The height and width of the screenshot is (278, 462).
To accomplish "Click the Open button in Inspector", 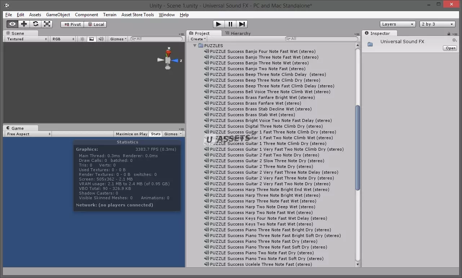I will click(450, 48).
